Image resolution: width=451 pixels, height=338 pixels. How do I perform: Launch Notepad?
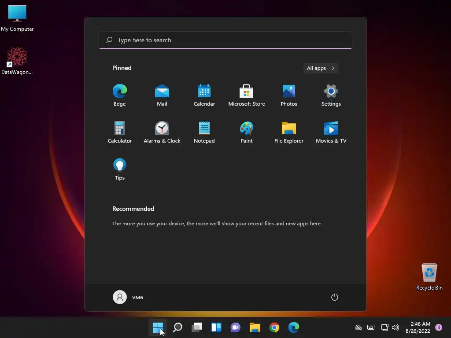pyautogui.click(x=204, y=132)
